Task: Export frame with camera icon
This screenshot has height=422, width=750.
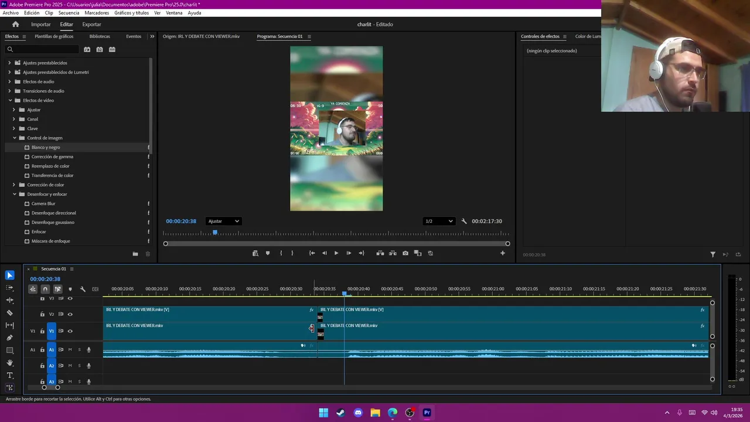Action: [x=405, y=253]
